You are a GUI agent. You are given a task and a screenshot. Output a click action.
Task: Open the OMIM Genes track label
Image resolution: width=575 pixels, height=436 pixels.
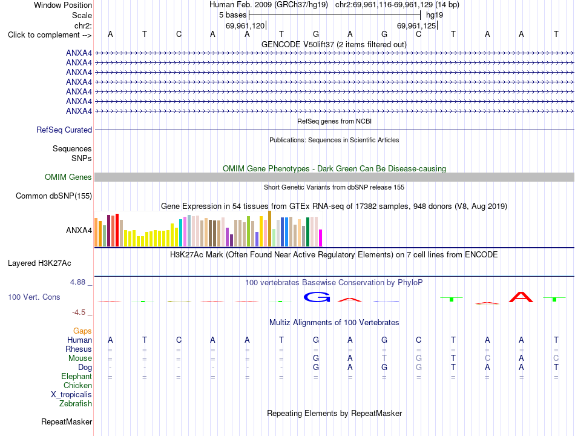tap(68, 177)
